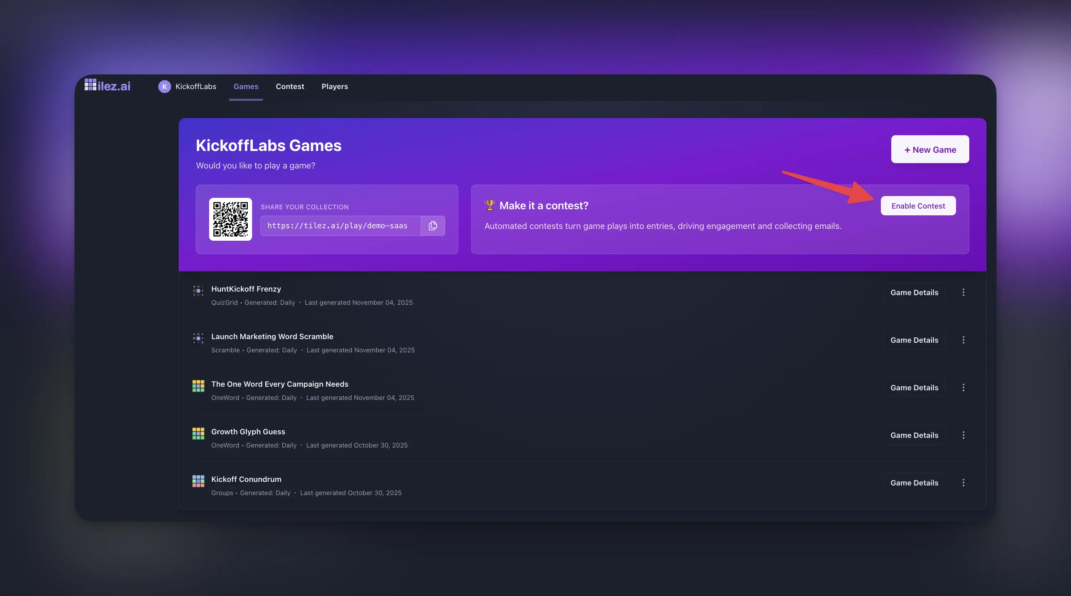Enable the contest feature
This screenshot has height=596, width=1071.
point(918,206)
